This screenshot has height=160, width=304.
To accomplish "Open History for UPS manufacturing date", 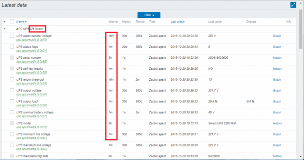I will [277, 156].
